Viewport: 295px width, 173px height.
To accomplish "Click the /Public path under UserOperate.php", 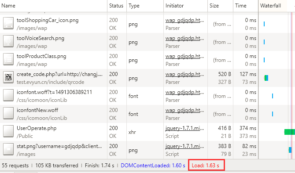I will 25,136.
